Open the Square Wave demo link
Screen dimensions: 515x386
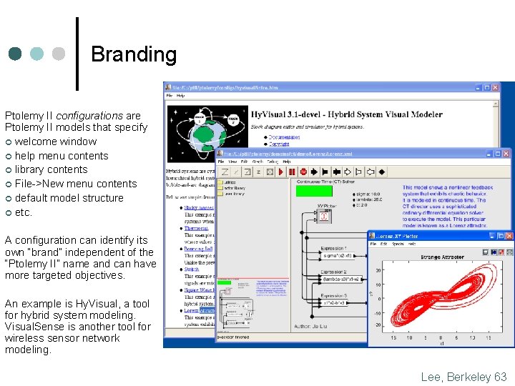199,289
